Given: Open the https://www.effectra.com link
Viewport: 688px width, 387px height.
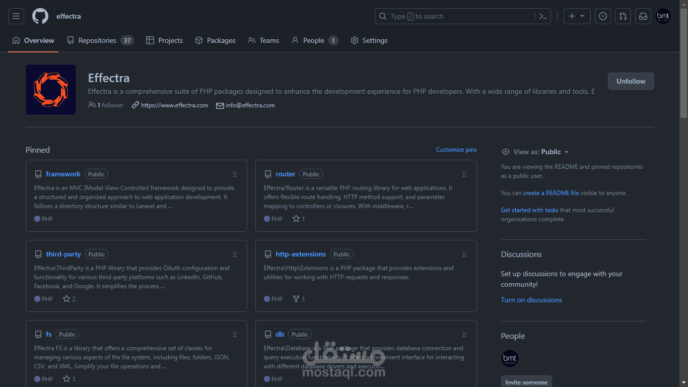Looking at the screenshot, I should pos(174,105).
